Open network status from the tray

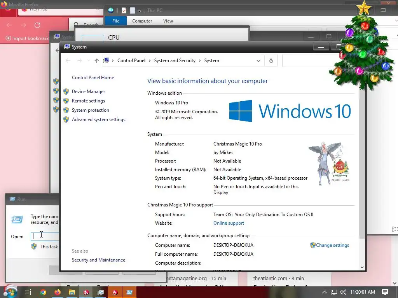pyautogui.click(x=334, y=292)
